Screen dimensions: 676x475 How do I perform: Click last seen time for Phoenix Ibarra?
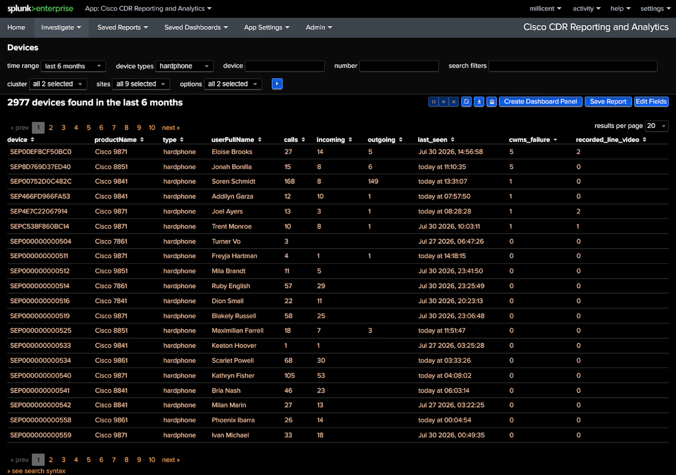coord(445,420)
